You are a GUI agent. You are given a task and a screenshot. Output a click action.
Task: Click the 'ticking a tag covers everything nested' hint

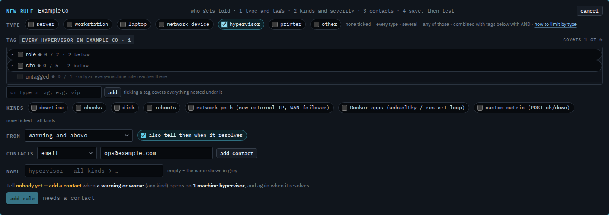click(173, 92)
